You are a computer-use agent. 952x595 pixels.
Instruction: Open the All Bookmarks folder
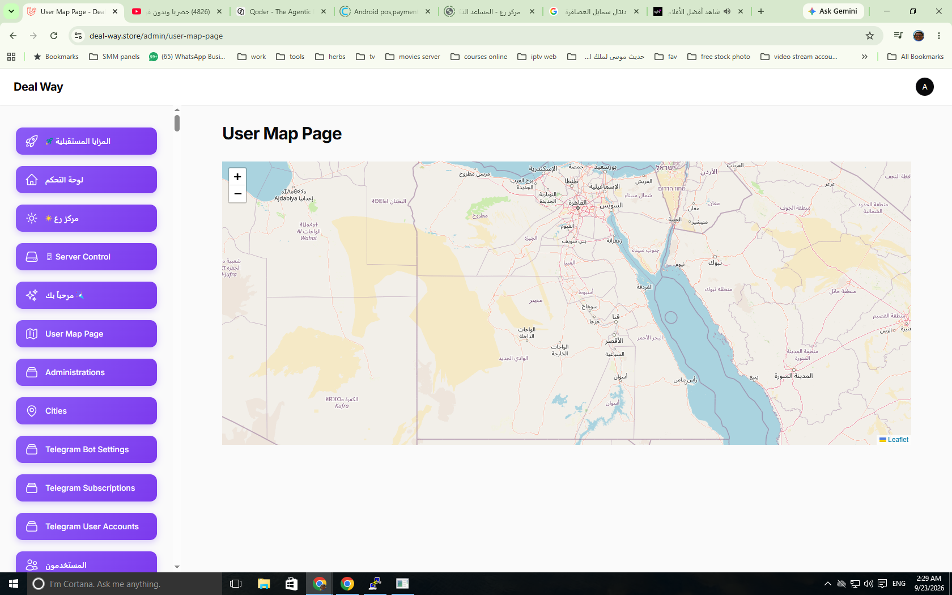(x=915, y=57)
